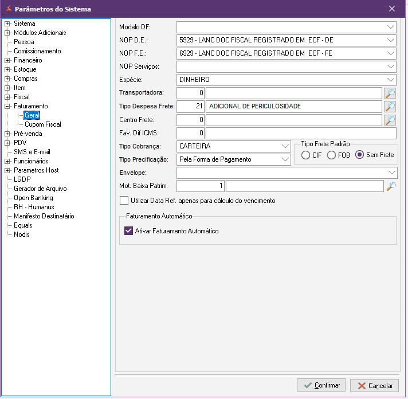This screenshot has height=399, width=408.
Task: Expand the PDV tree node
Action: point(7,143)
